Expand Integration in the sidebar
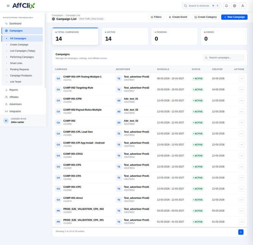The height and width of the screenshot is (245, 253). (22, 111)
